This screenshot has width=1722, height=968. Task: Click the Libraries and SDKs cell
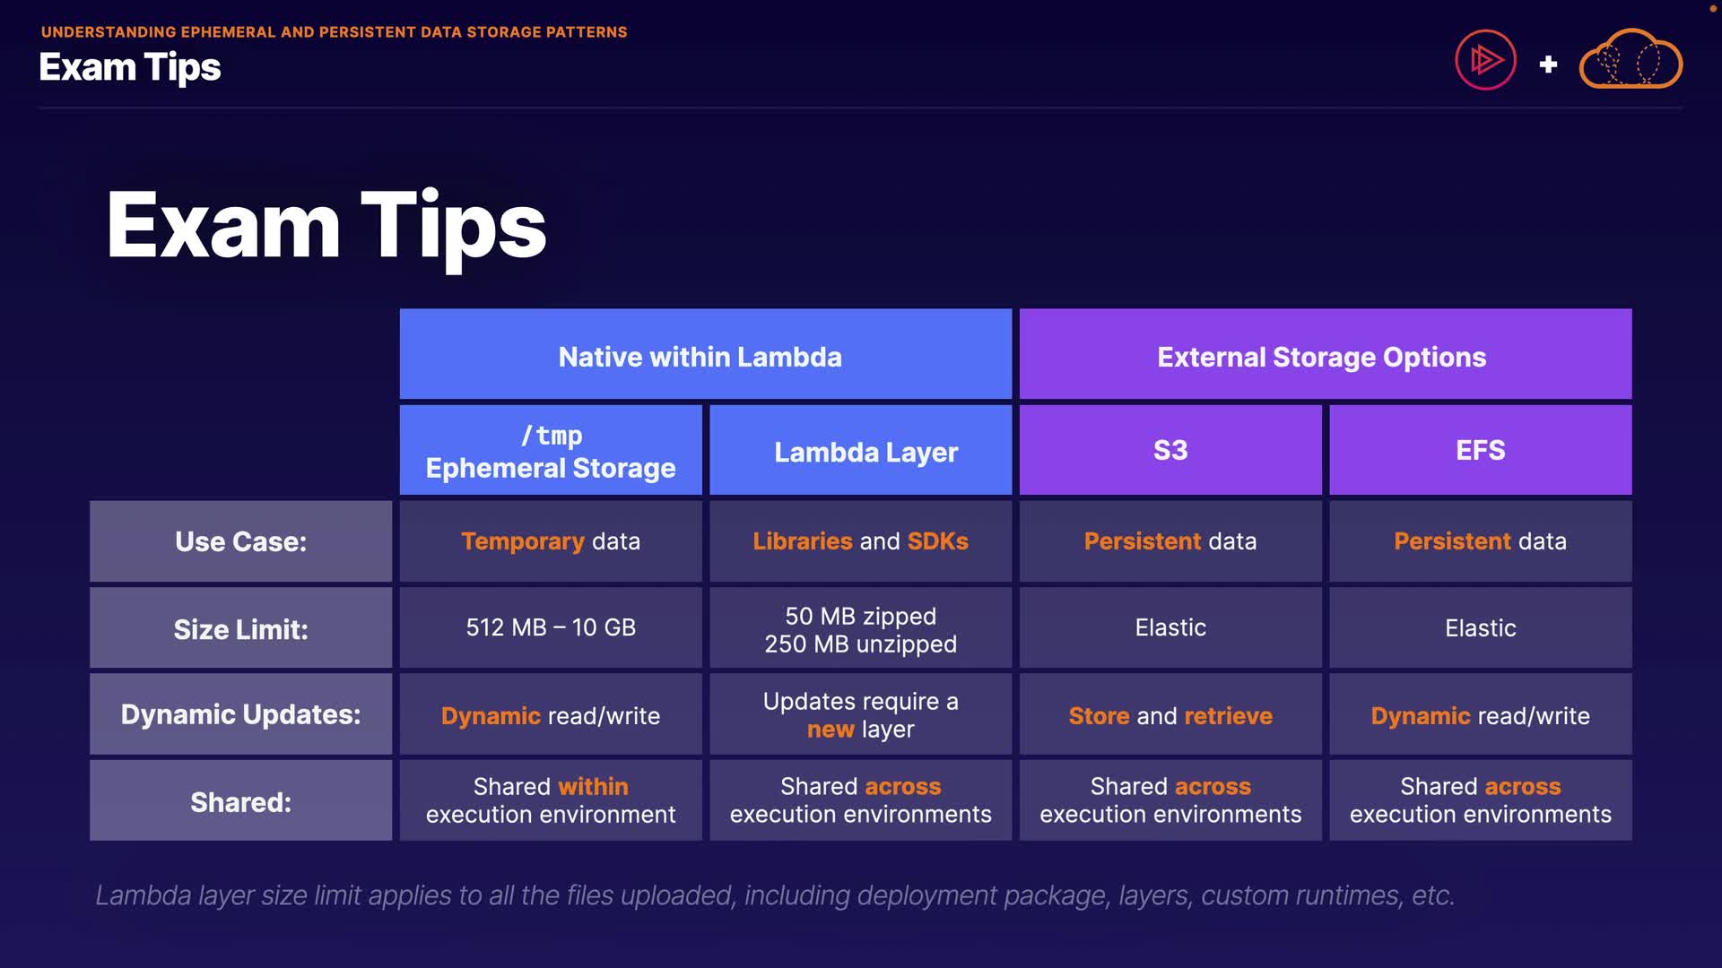pyautogui.click(x=860, y=541)
